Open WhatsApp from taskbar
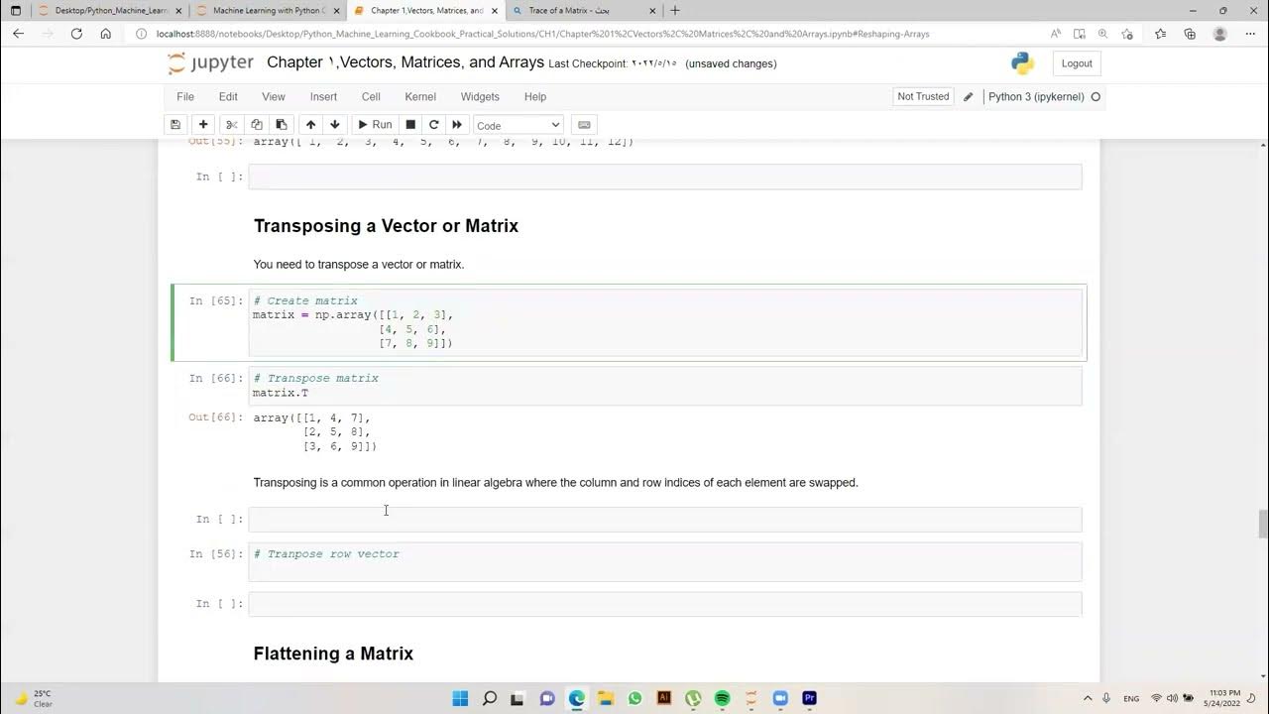 point(634,698)
